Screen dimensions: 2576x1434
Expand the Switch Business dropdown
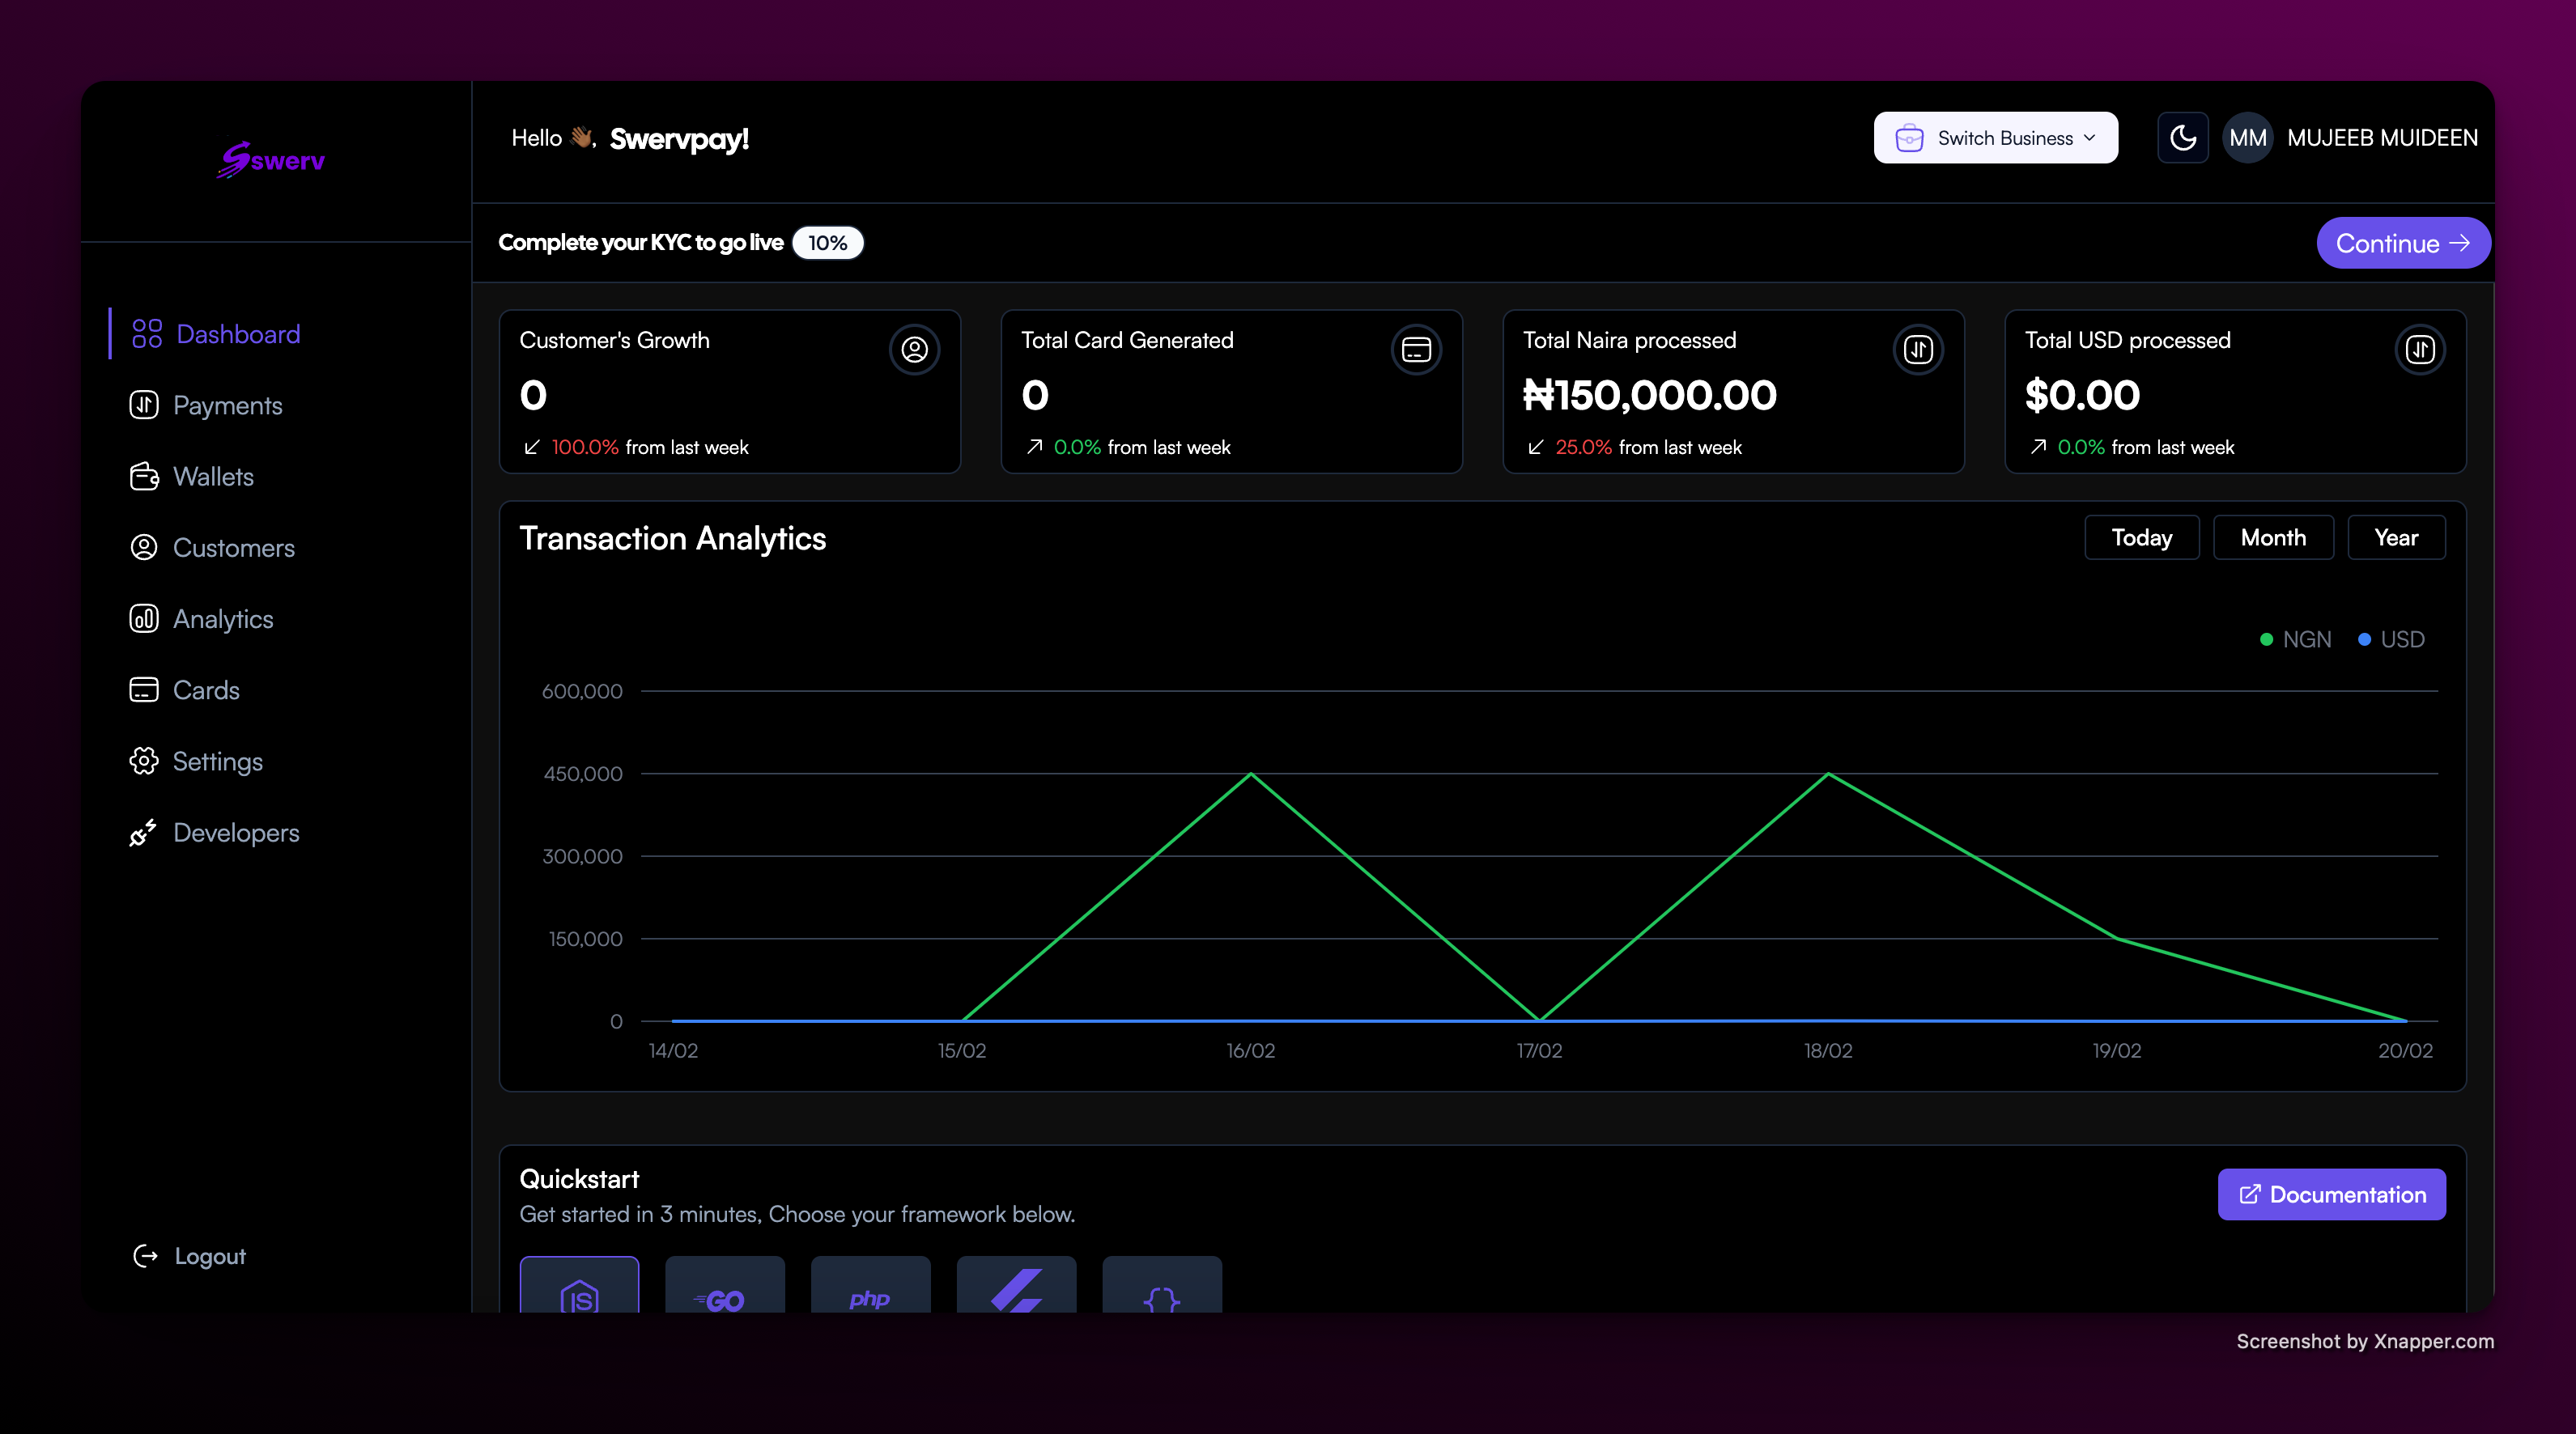1996,137
